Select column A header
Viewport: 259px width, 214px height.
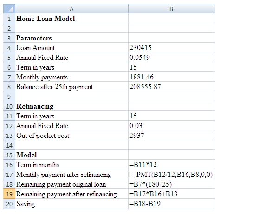71,9
